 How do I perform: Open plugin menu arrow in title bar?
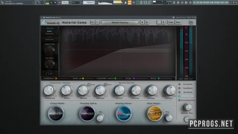point(41,18)
